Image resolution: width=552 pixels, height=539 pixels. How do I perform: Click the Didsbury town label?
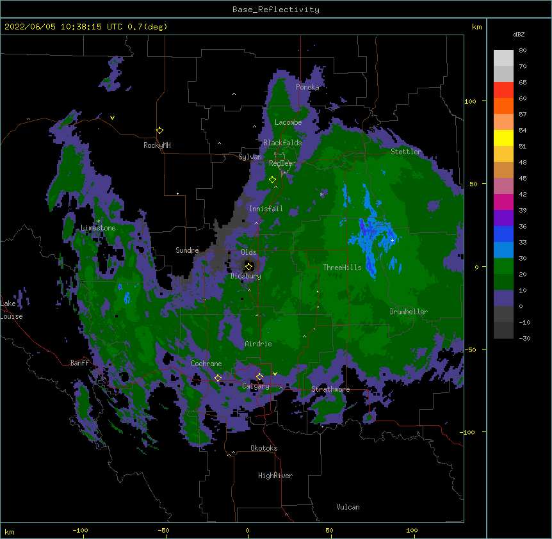coord(245,276)
